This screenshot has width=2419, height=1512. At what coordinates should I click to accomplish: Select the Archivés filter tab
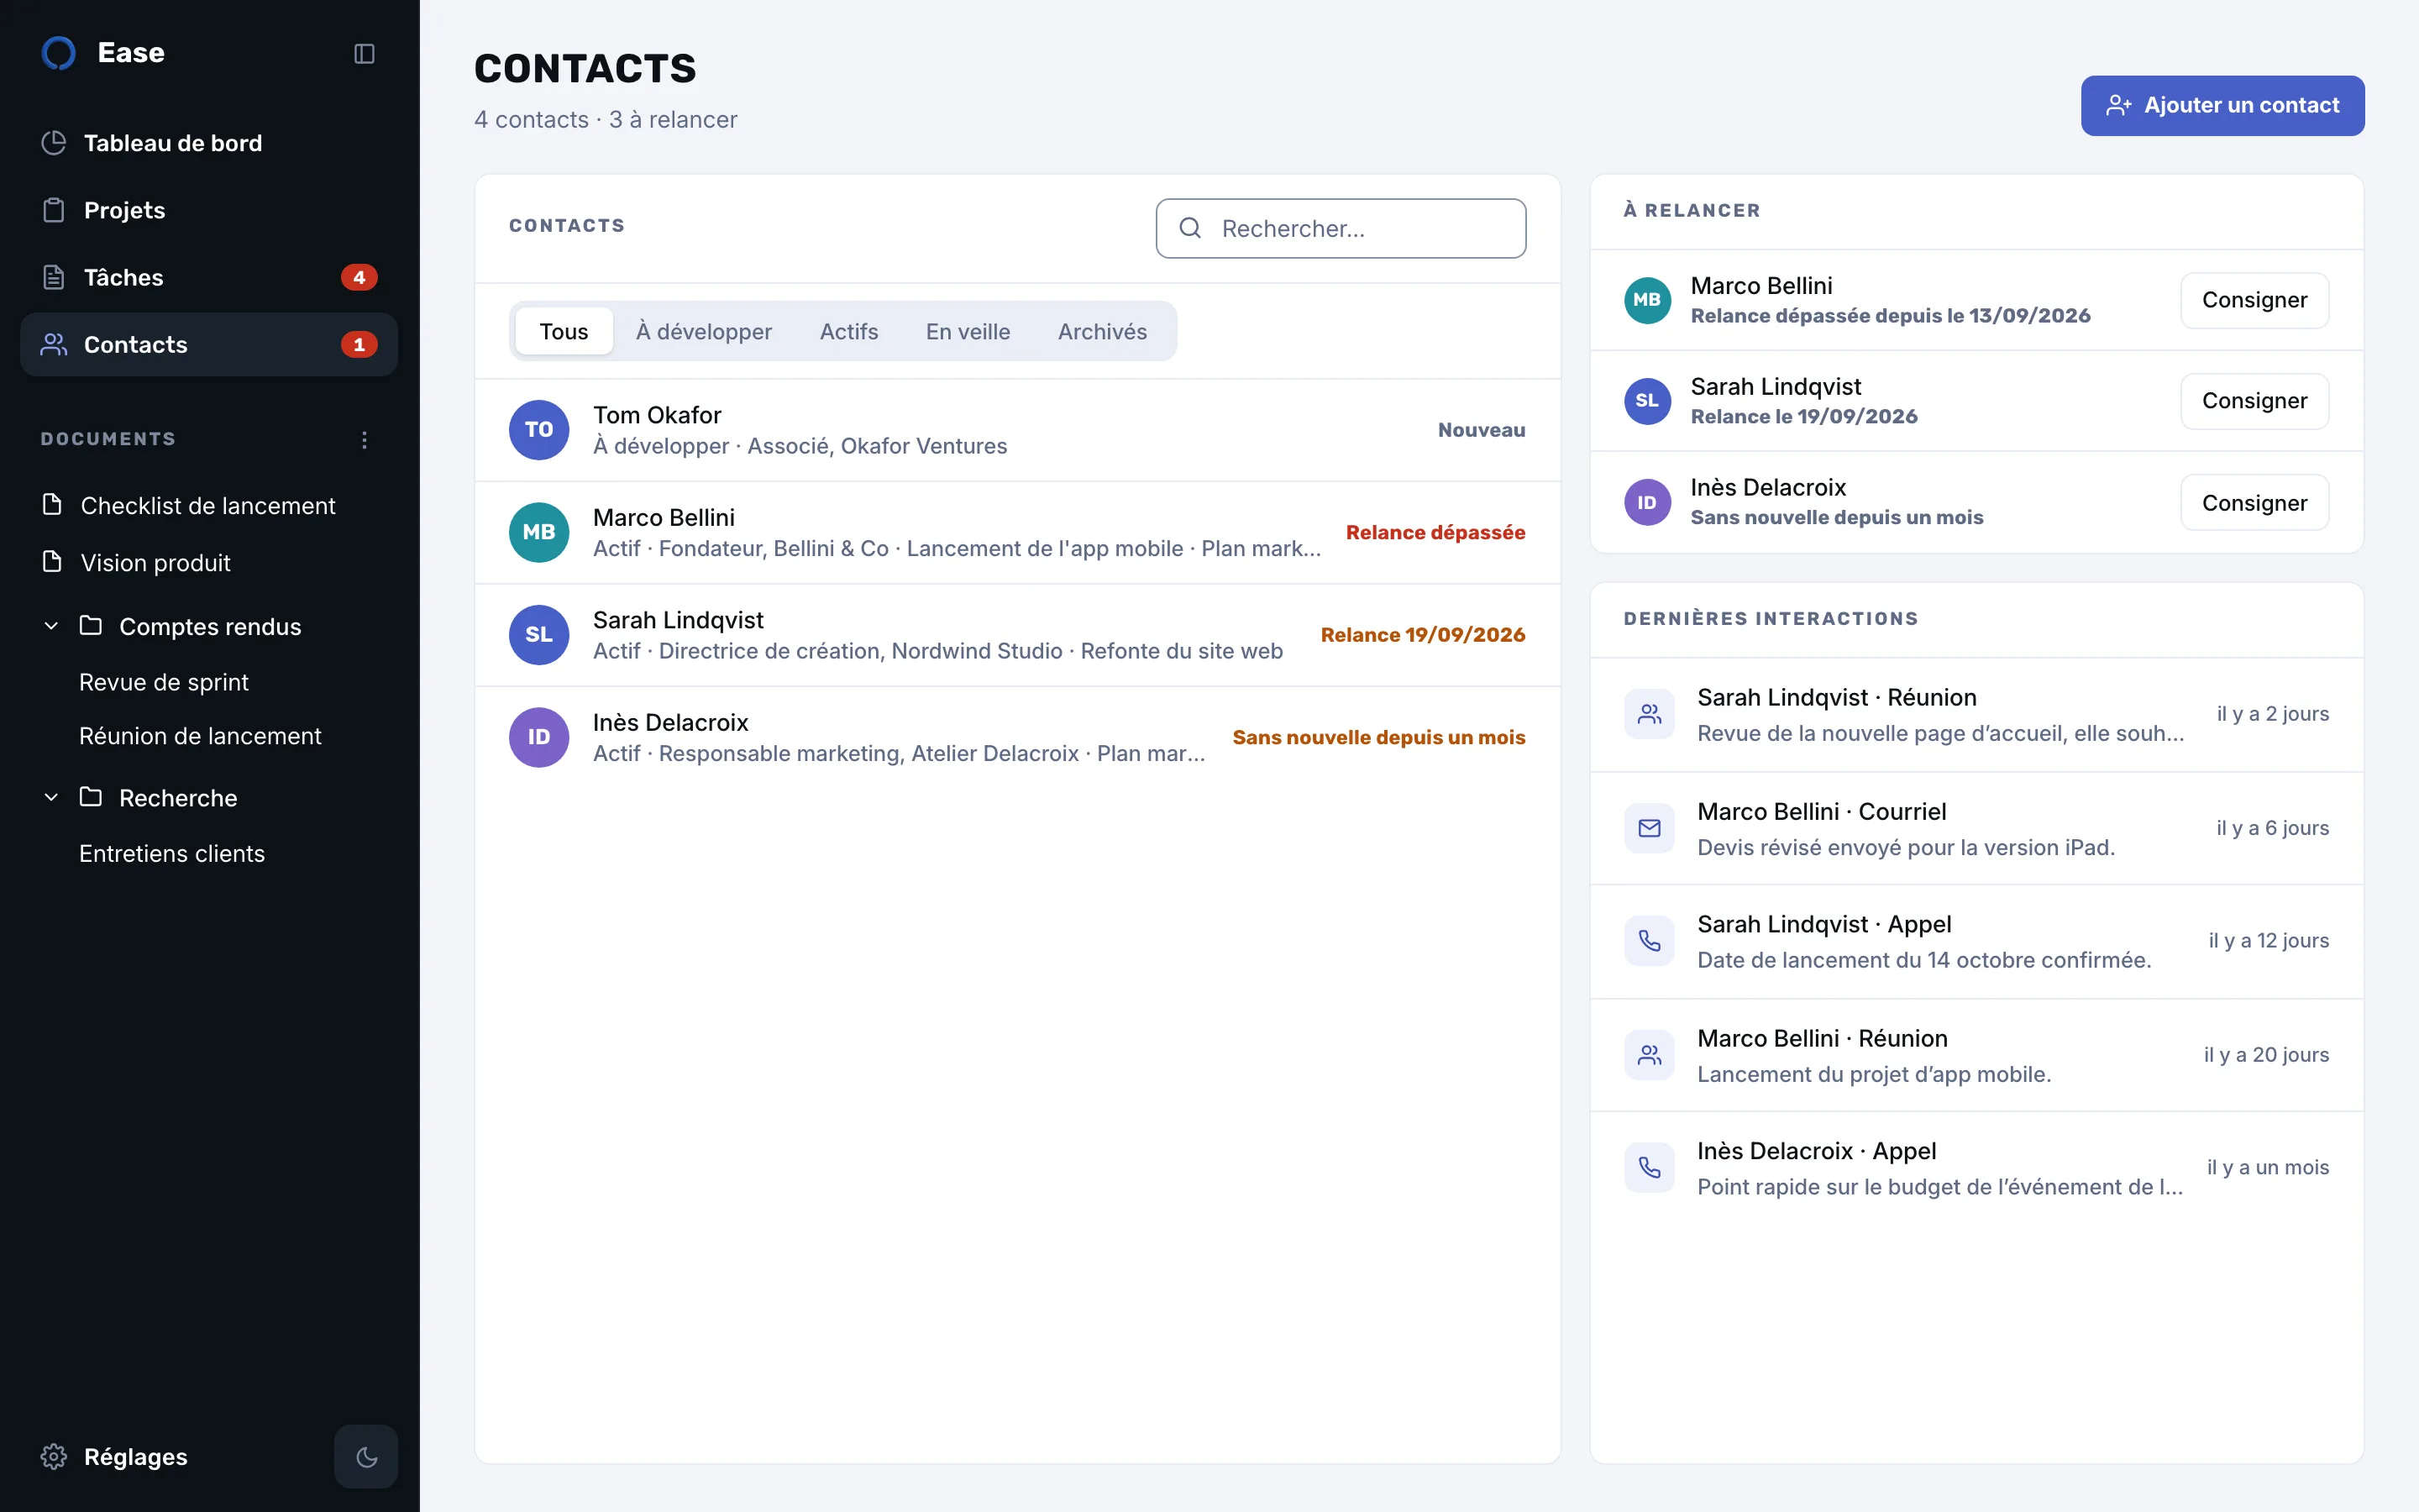pyautogui.click(x=1101, y=331)
